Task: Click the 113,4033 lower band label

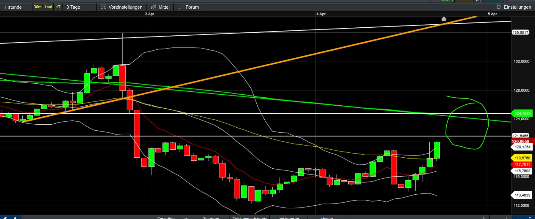Action: tap(522, 195)
